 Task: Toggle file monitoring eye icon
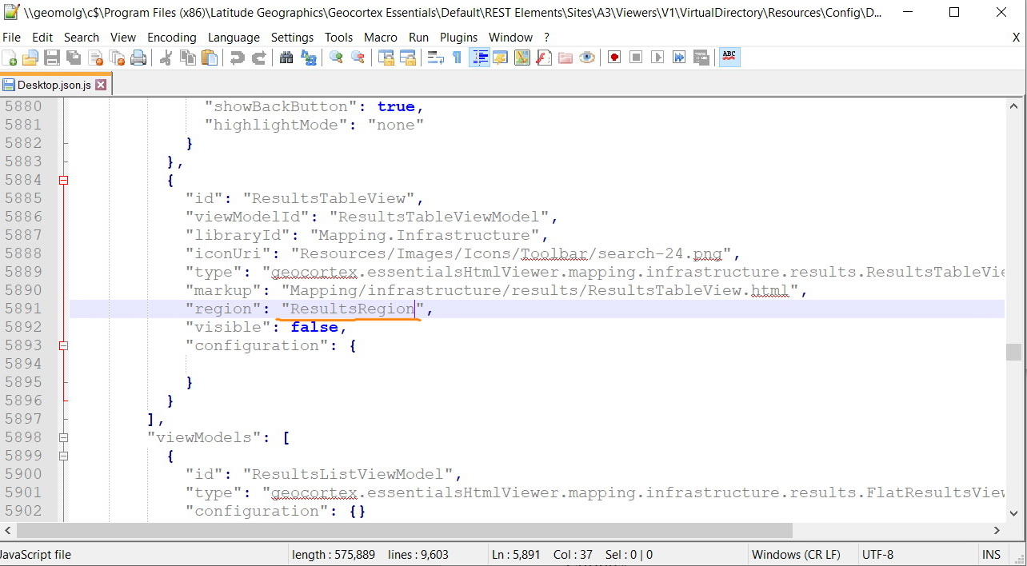587,58
